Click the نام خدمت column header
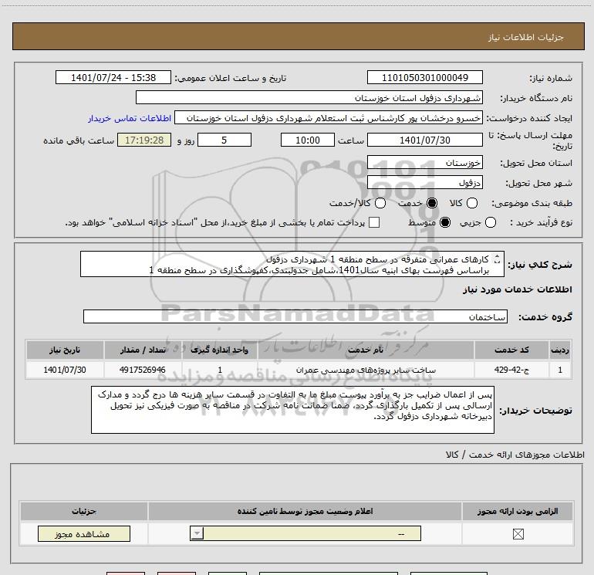Screen dimensions: 594x575 (366, 350)
